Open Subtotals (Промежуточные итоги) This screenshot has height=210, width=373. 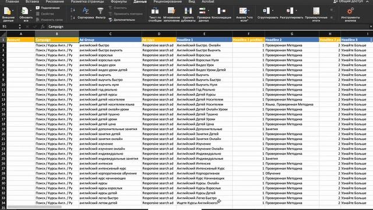point(316,14)
